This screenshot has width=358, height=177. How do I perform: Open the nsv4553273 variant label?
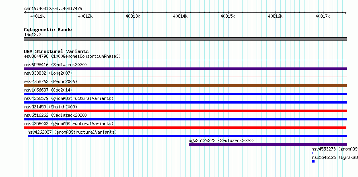[x=335, y=149]
